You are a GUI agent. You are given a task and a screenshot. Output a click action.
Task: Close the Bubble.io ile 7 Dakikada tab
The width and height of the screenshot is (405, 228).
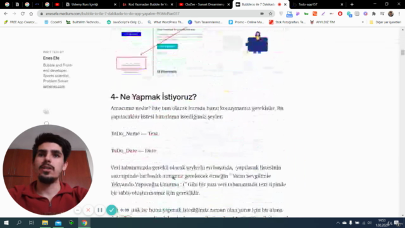(285, 4)
